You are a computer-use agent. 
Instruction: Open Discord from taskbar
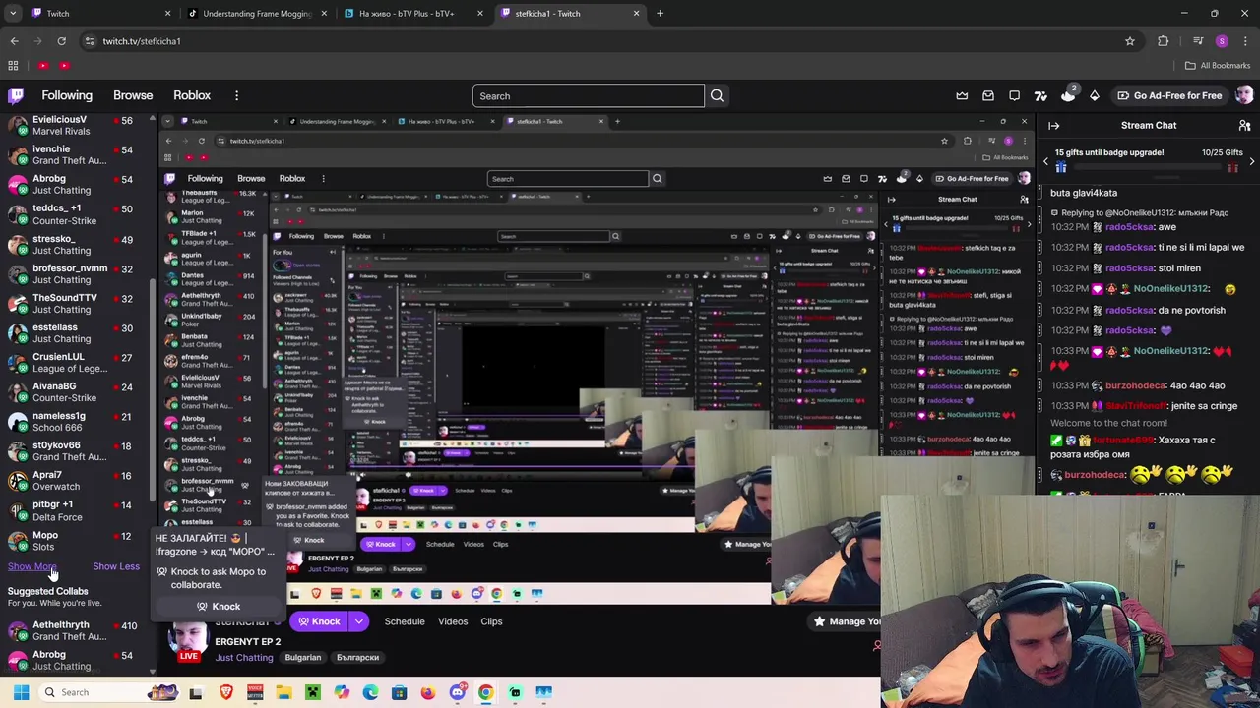coord(457,692)
